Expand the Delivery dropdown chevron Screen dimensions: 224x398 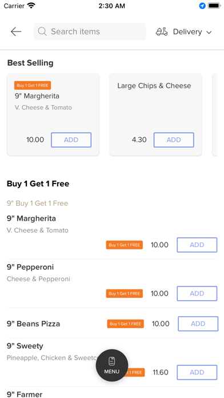(209, 32)
